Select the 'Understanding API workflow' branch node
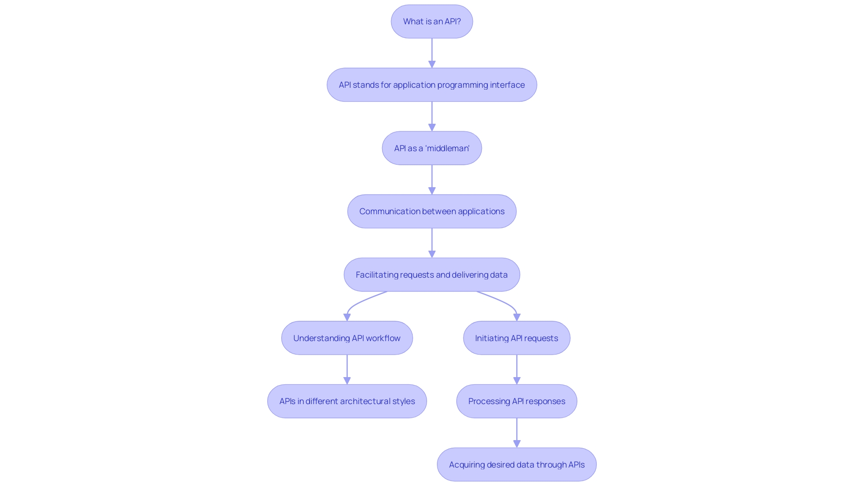The height and width of the screenshot is (486, 864). tap(347, 337)
